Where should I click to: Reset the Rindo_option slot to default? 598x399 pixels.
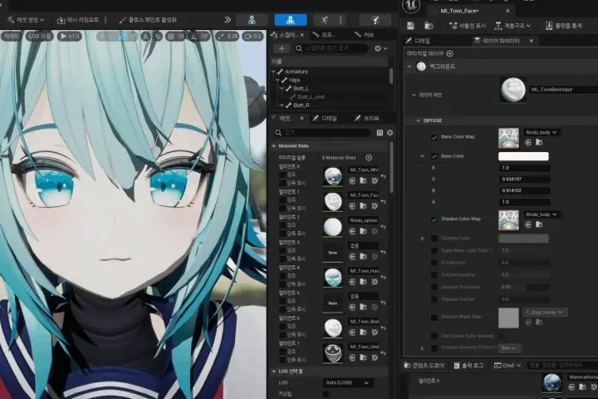click(383, 227)
